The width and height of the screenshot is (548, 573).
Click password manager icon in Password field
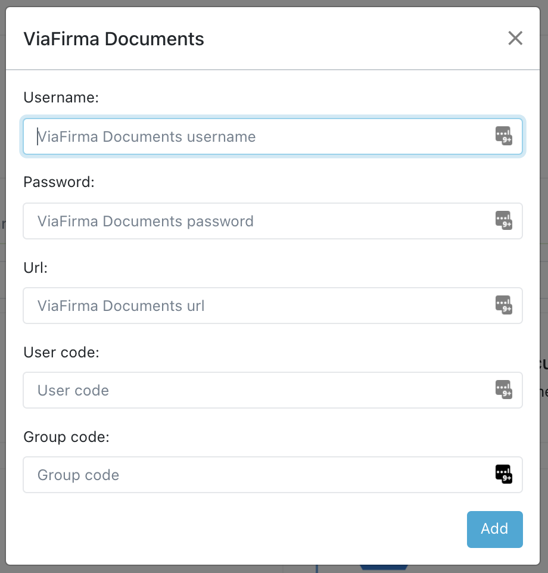click(x=504, y=221)
